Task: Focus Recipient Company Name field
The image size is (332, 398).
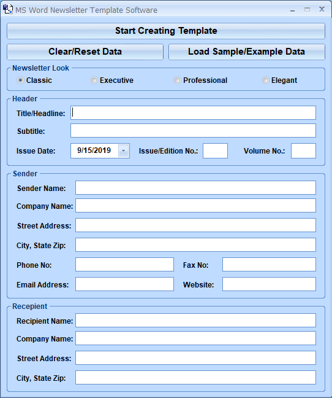Action: pyautogui.click(x=195, y=338)
